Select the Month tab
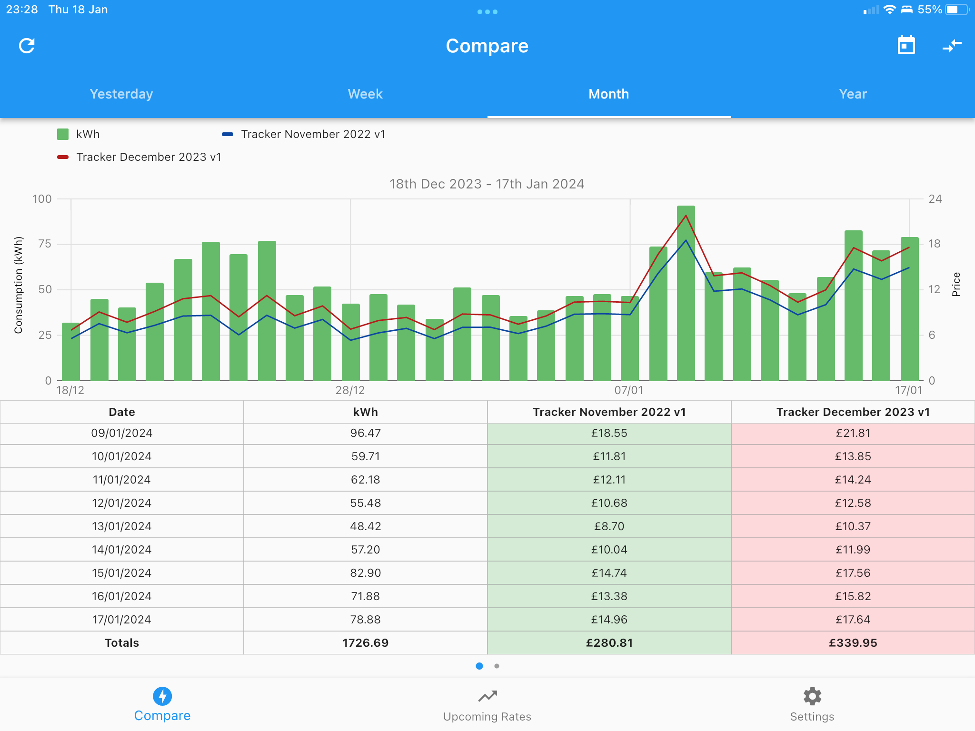The height and width of the screenshot is (731, 975). (609, 94)
